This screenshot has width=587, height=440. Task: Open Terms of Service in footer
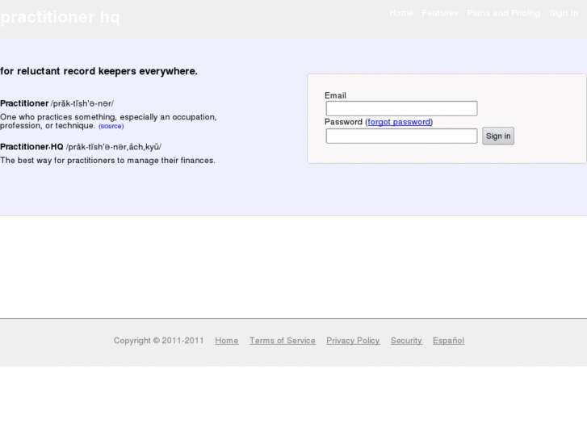283,341
